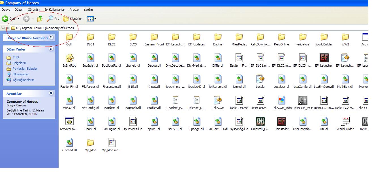Select FactionFix.dll file

click(x=69, y=82)
